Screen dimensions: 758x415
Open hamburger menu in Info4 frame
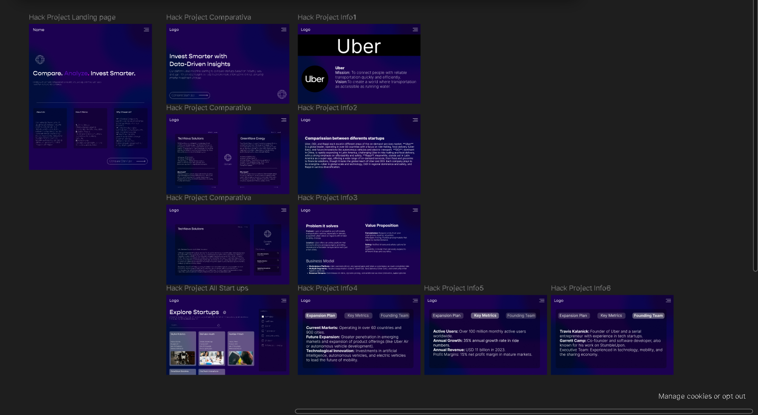[x=415, y=301]
